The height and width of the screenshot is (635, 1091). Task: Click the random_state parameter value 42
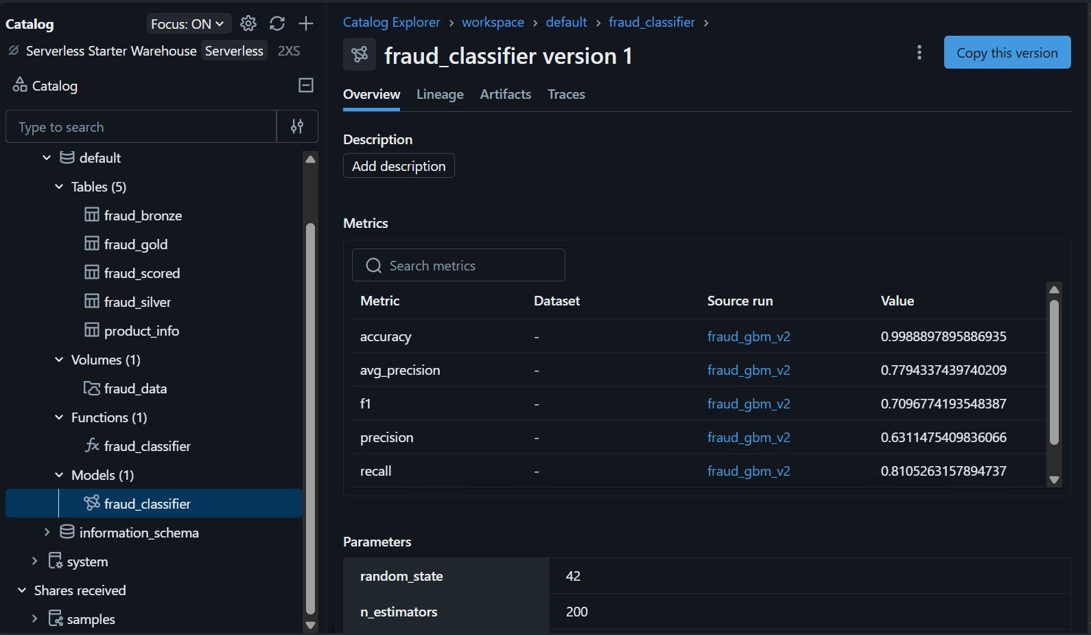573,576
